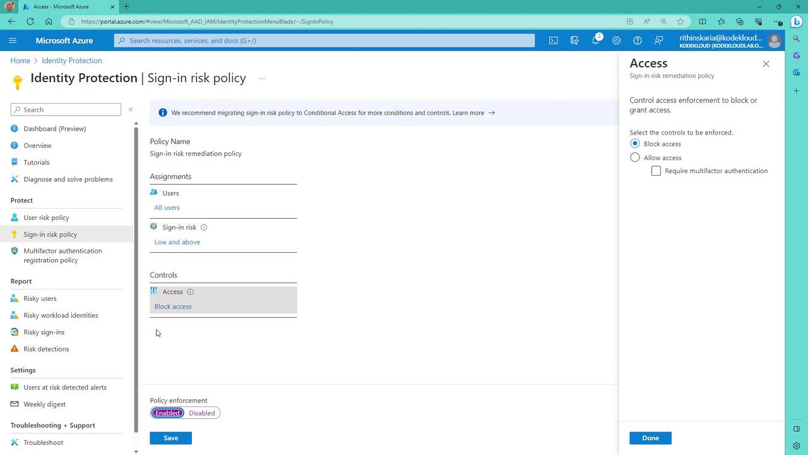Toggle Edge split screen
The height and width of the screenshot is (455, 808).
click(x=703, y=21)
